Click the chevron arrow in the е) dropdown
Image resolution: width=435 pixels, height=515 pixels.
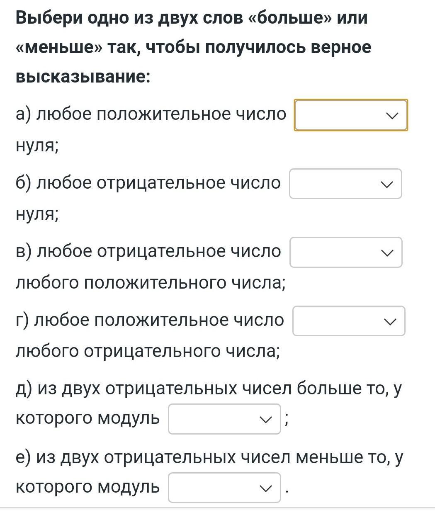(265, 488)
